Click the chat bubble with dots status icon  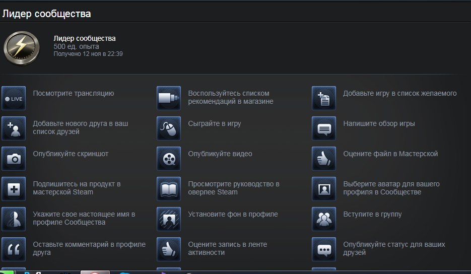(x=324, y=249)
